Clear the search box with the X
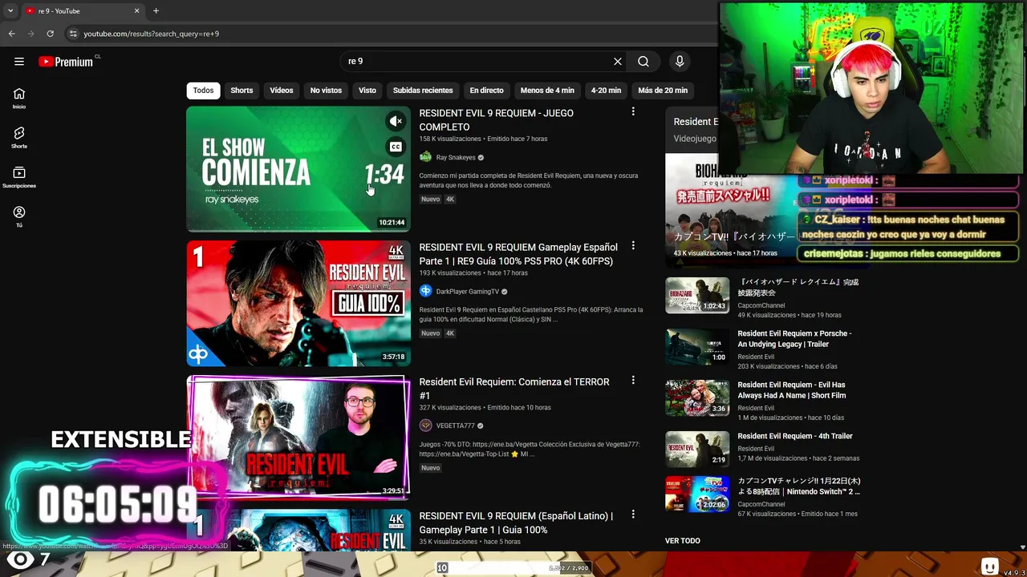The height and width of the screenshot is (577, 1027). (x=618, y=61)
